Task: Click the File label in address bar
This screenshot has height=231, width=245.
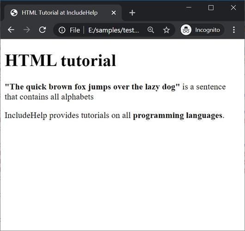Action: click(x=75, y=30)
